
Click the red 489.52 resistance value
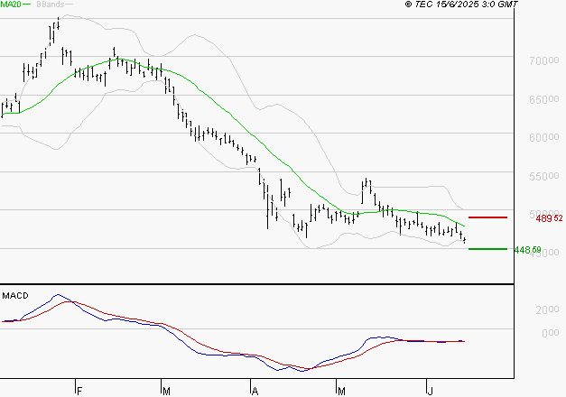click(549, 218)
